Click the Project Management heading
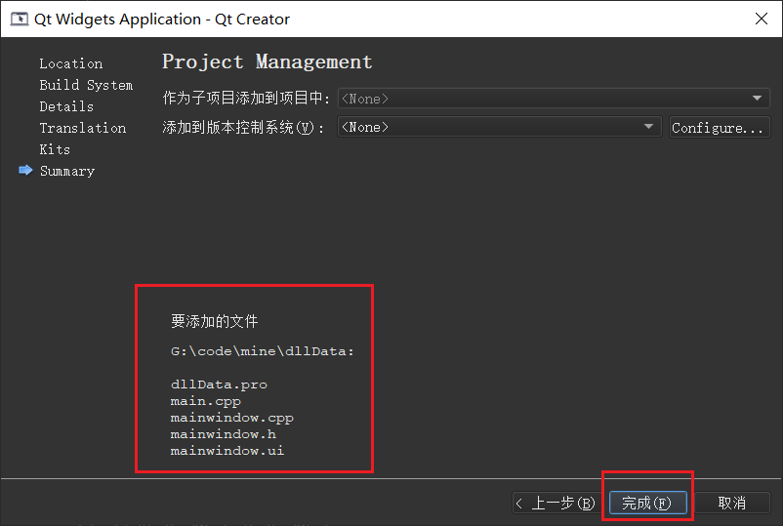The width and height of the screenshot is (783, 526). tap(268, 61)
